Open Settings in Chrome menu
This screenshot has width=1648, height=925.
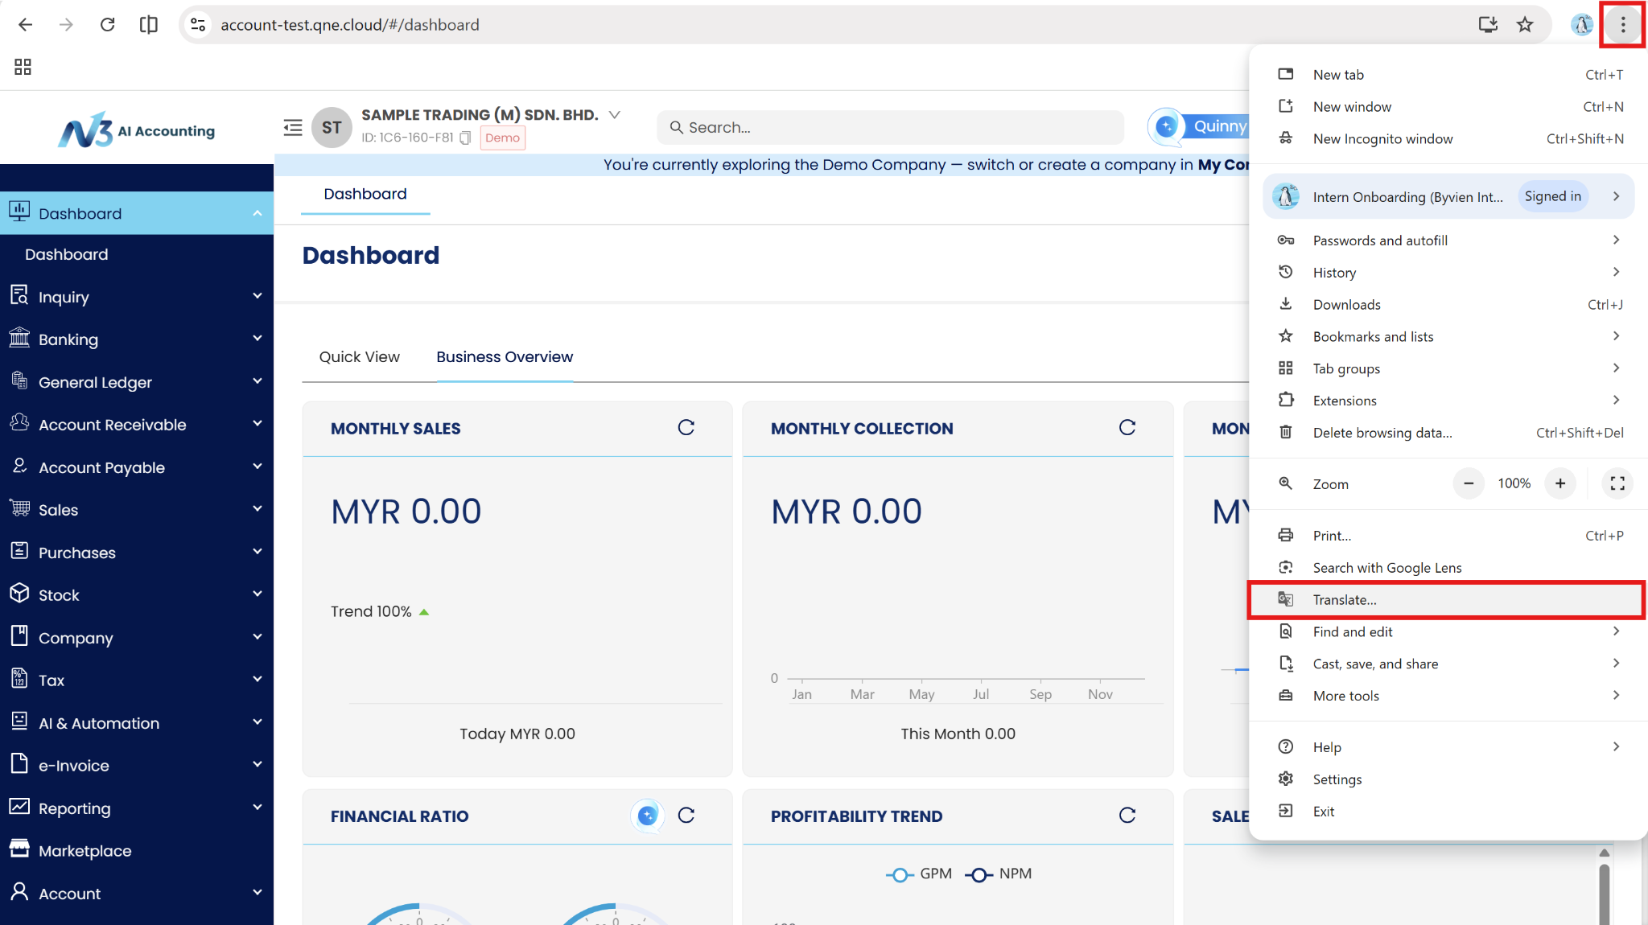pyautogui.click(x=1337, y=779)
